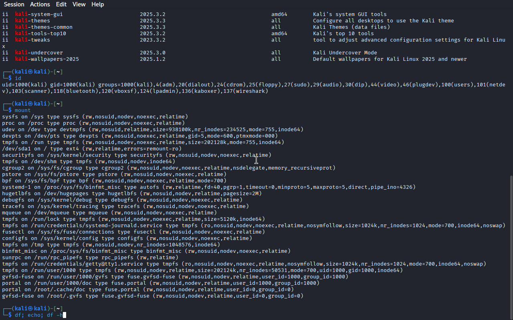Viewport: 513px width, 320px height.
Task: Click the 'kali-wallpapers-2025' package name
Action: coord(47,59)
